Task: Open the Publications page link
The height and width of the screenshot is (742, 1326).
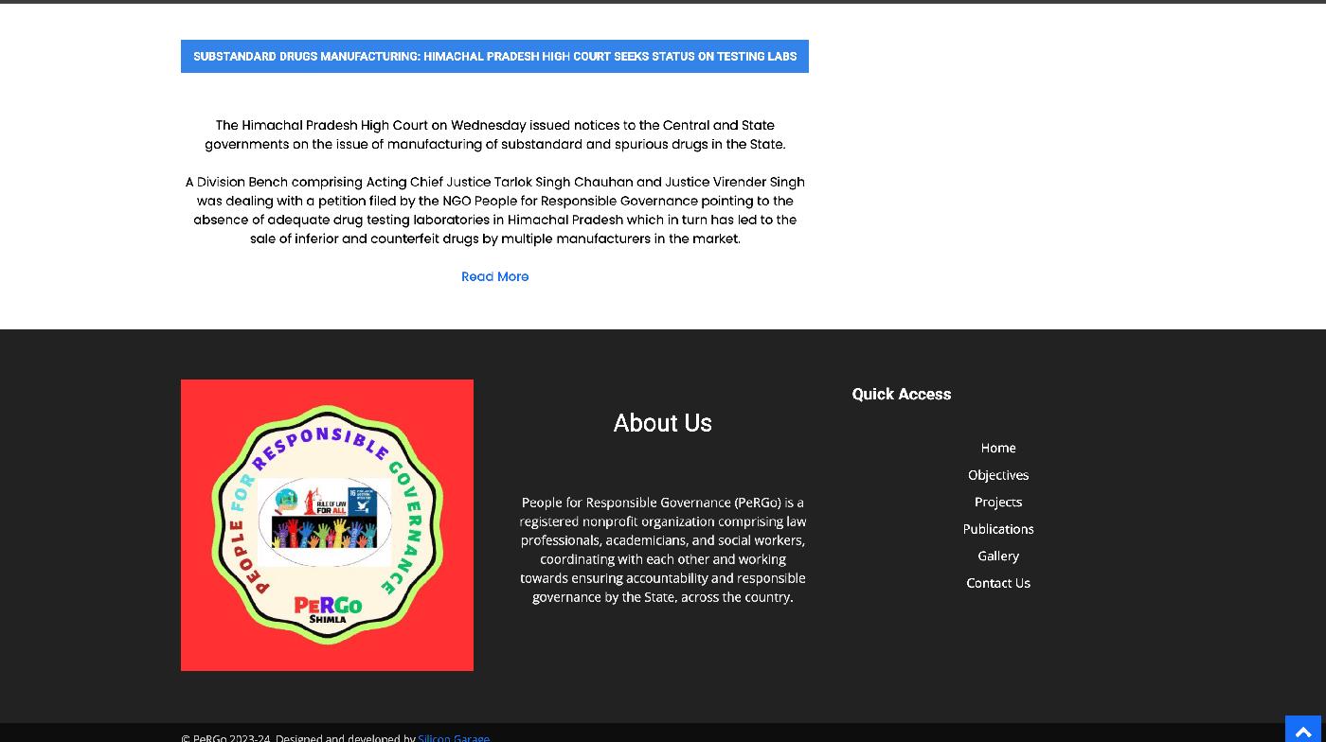Action: (x=997, y=529)
